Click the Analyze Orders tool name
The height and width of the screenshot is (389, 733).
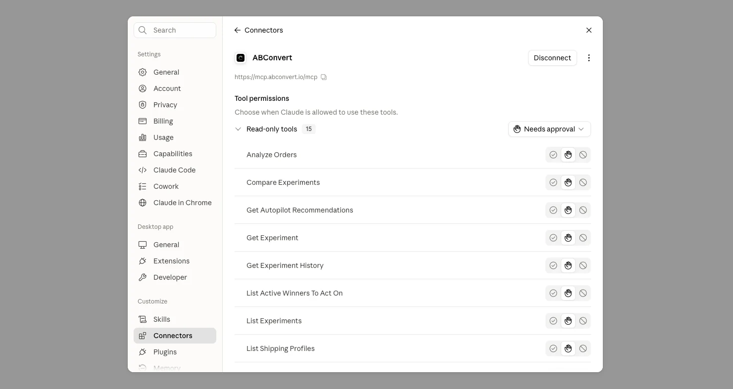click(272, 155)
